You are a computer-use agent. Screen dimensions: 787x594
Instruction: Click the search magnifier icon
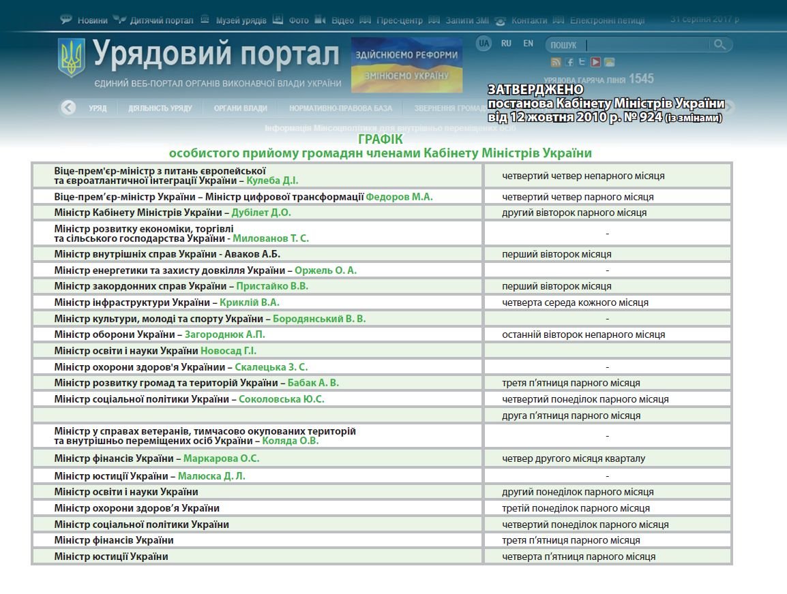click(x=719, y=45)
